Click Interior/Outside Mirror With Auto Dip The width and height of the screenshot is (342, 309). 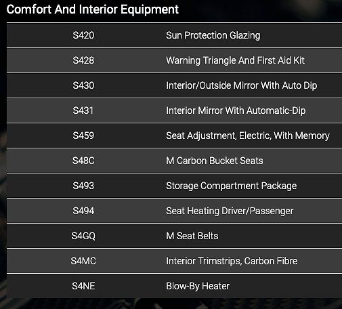242,85
